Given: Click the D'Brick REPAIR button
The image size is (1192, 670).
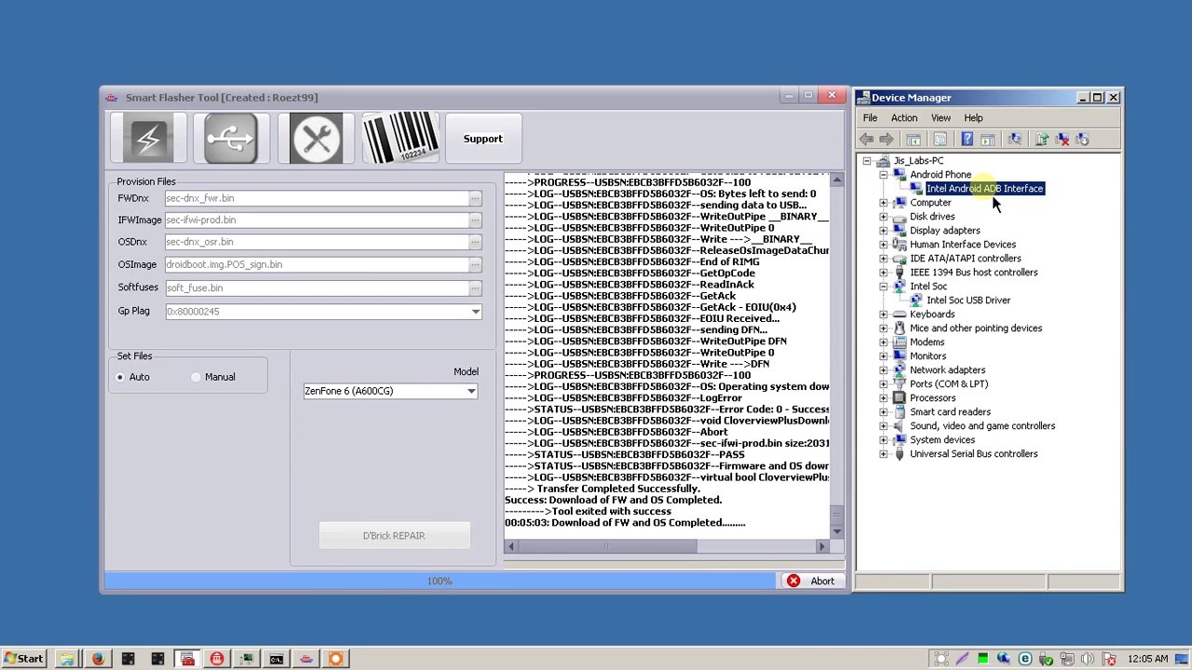Looking at the screenshot, I should click(394, 536).
